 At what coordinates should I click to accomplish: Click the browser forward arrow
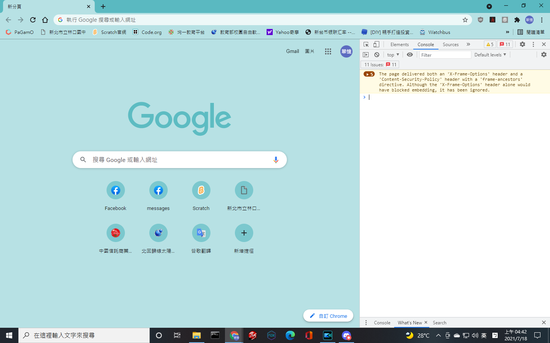(21, 20)
